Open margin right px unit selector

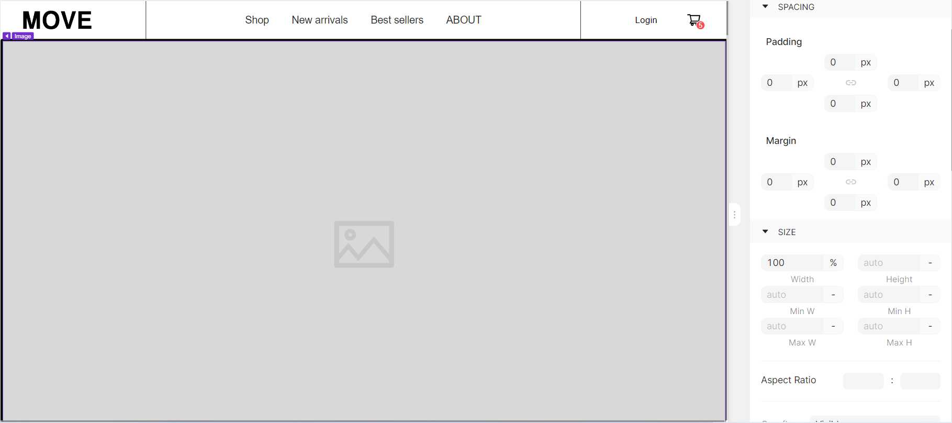[x=929, y=182]
